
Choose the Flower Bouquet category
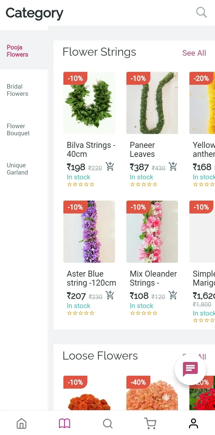click(x=18, y=130)
